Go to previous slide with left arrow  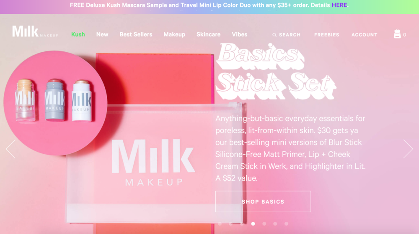(x=11, y=149)
